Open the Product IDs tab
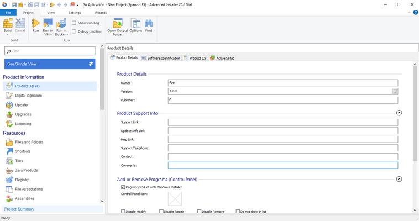The image size is (419, 221). pyautogui.click(x=195, y=58)
